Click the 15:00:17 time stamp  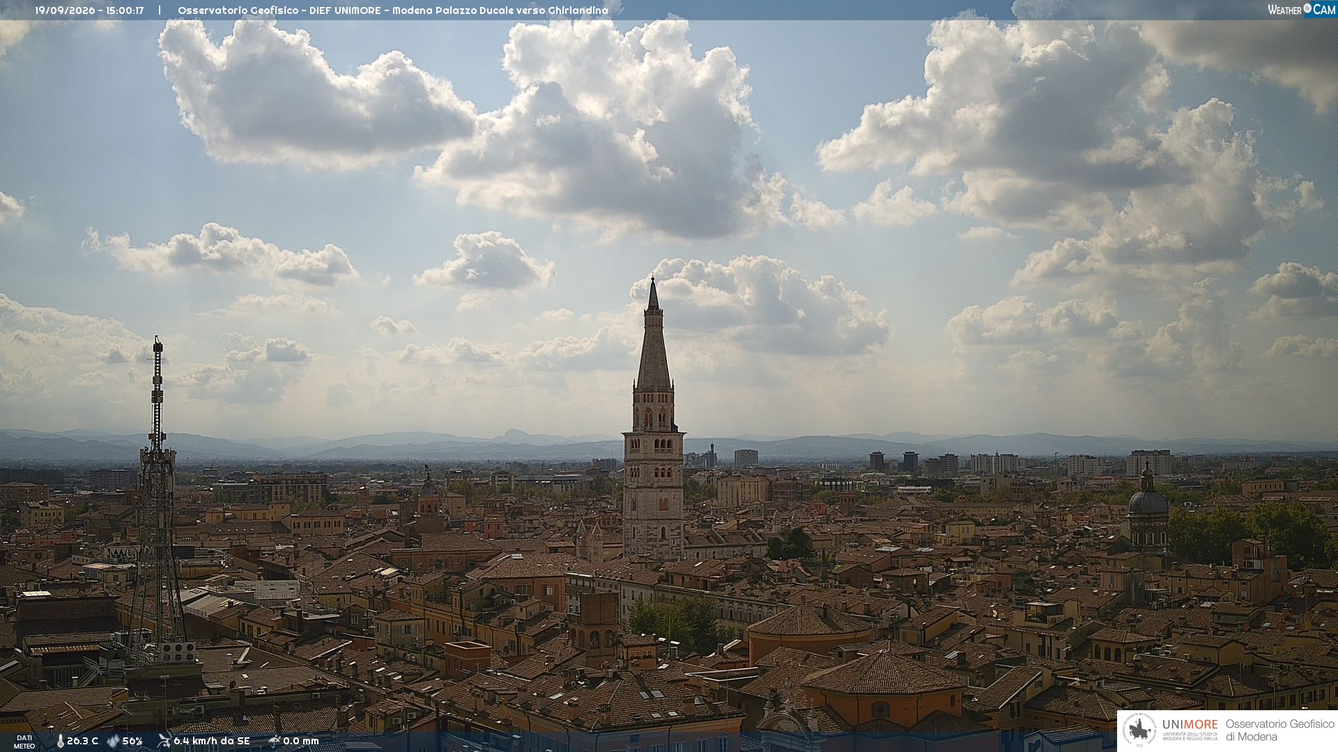(125, 10)
